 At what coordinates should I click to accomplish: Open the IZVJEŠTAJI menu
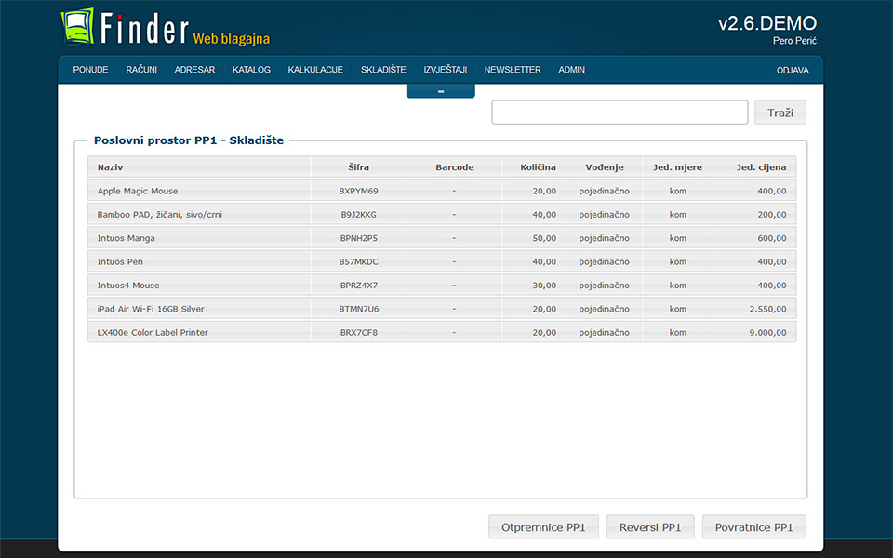click(x=445, y=70)
